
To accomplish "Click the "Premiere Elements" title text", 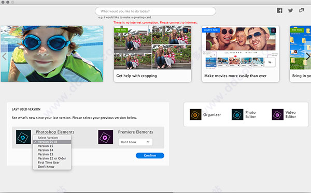I will (135, 132).
